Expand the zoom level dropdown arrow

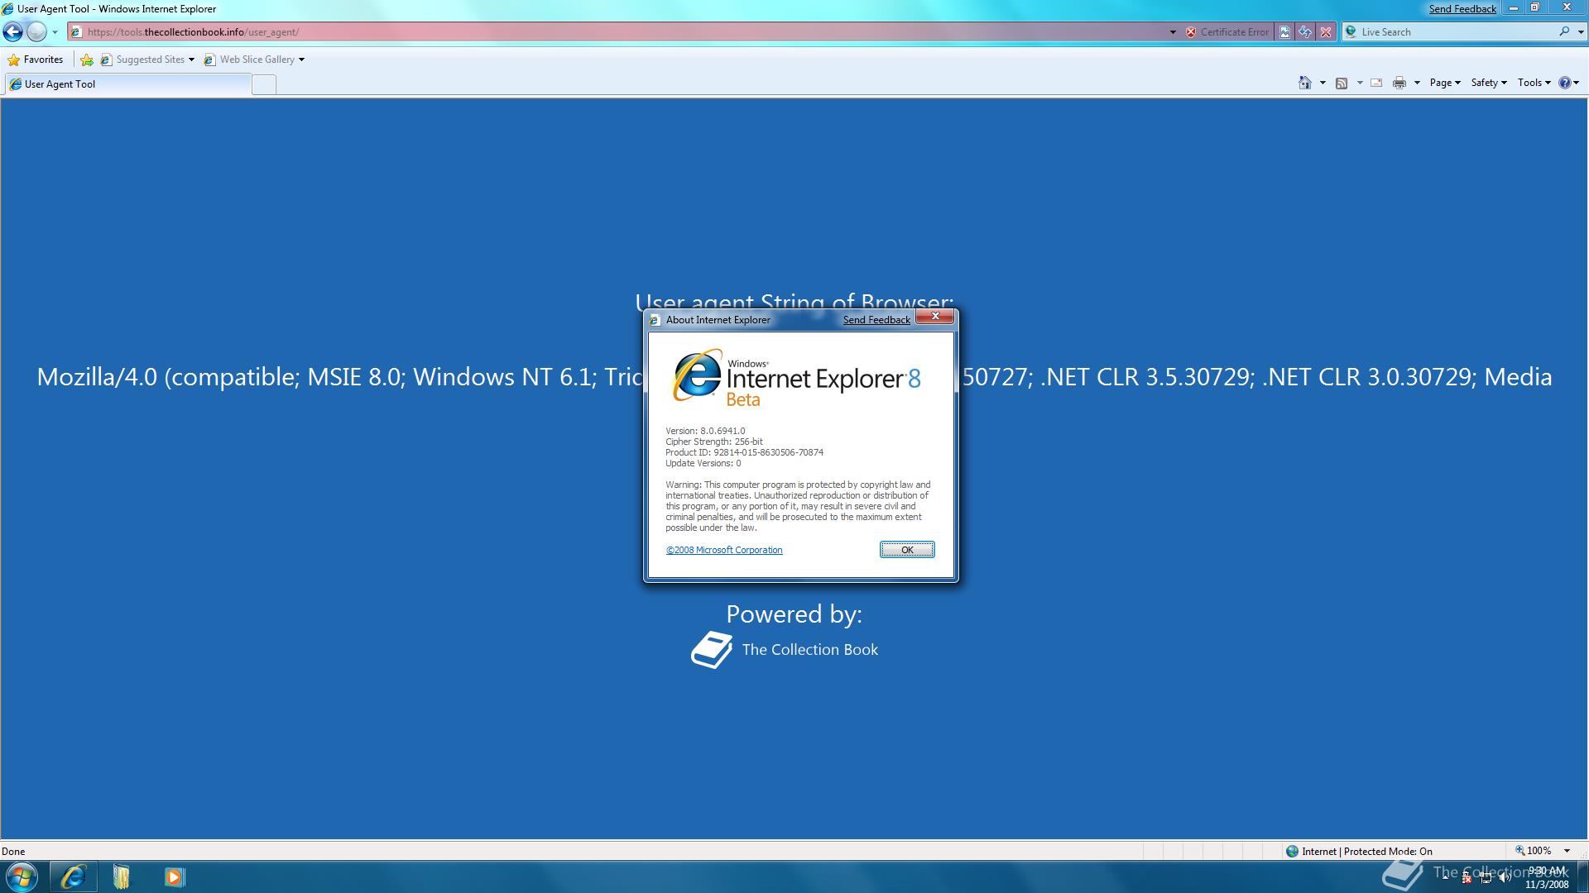pos(1567,851)
